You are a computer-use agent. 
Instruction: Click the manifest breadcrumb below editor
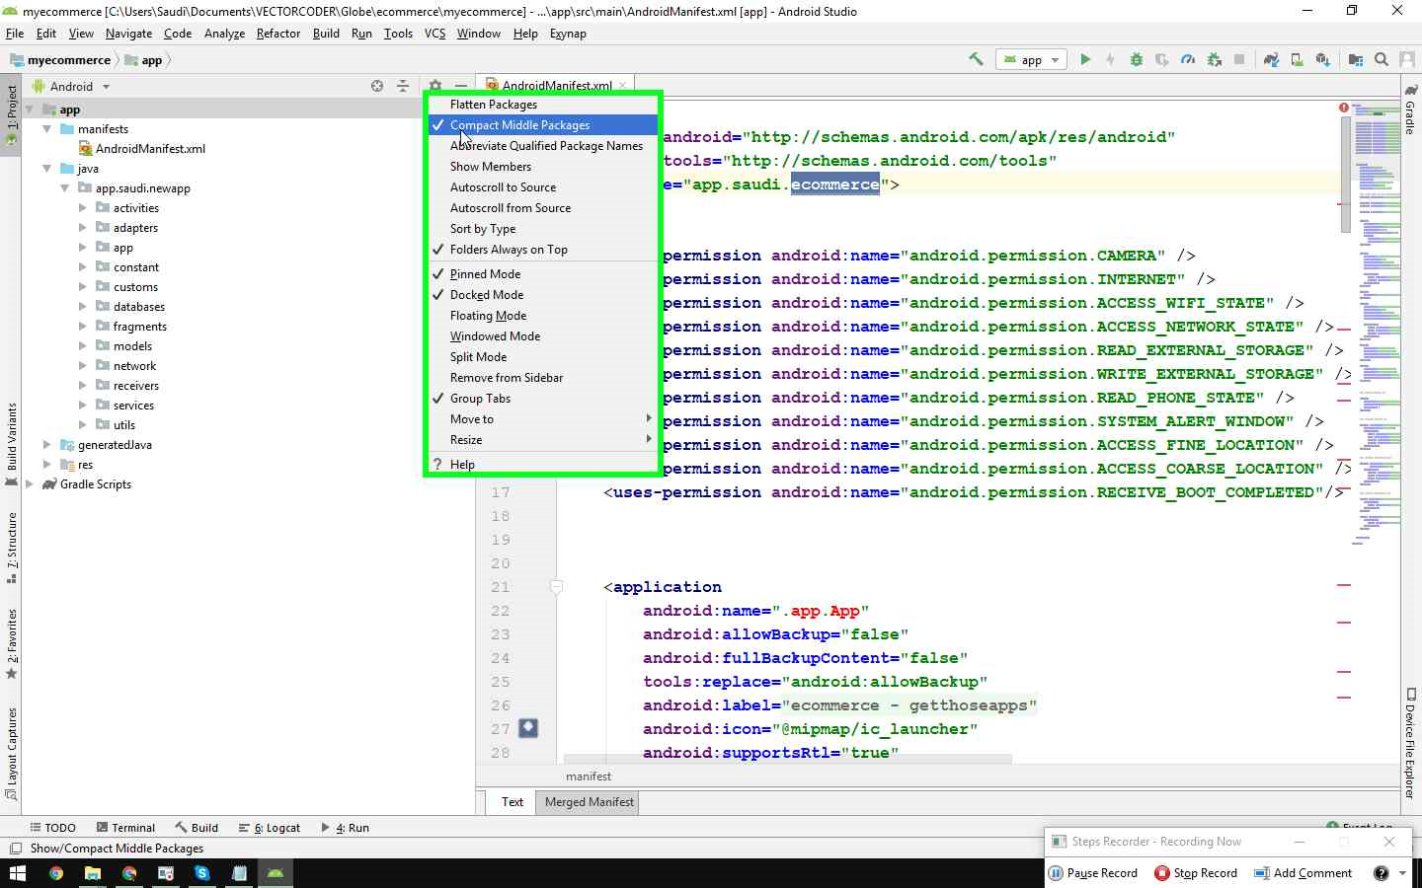click(x=589, y=777)
